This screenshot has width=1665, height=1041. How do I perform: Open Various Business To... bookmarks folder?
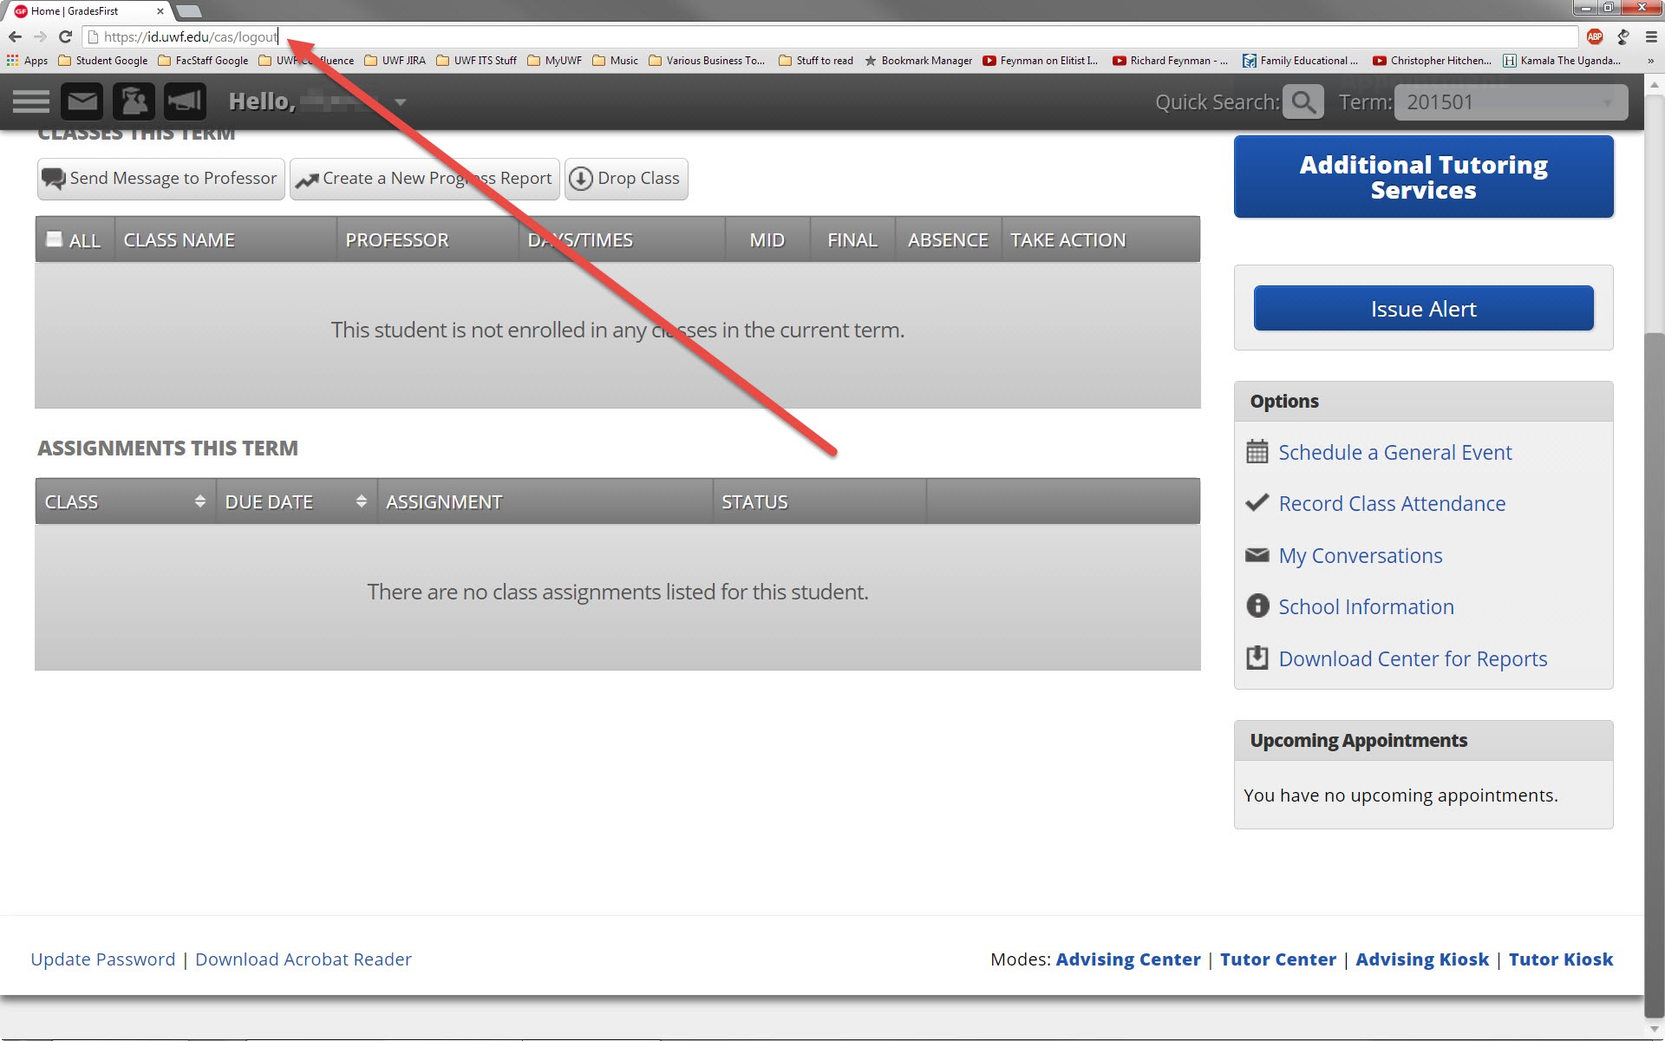(x=707, y=61)
